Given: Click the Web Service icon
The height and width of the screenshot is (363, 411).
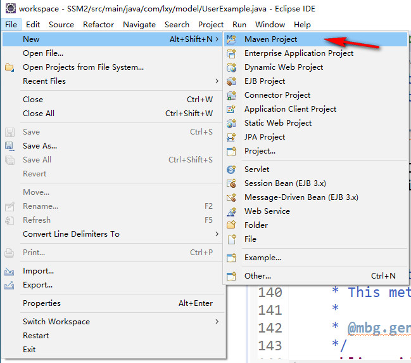Looking at the screenshot, I should point(231,211).
